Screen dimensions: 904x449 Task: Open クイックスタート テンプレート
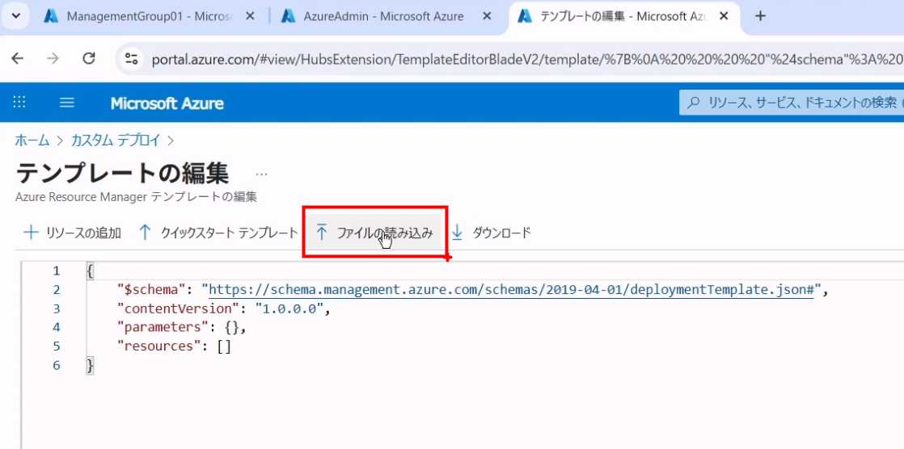tap(218, 233)
